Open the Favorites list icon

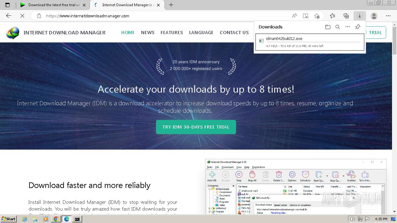tap(332, 16)
